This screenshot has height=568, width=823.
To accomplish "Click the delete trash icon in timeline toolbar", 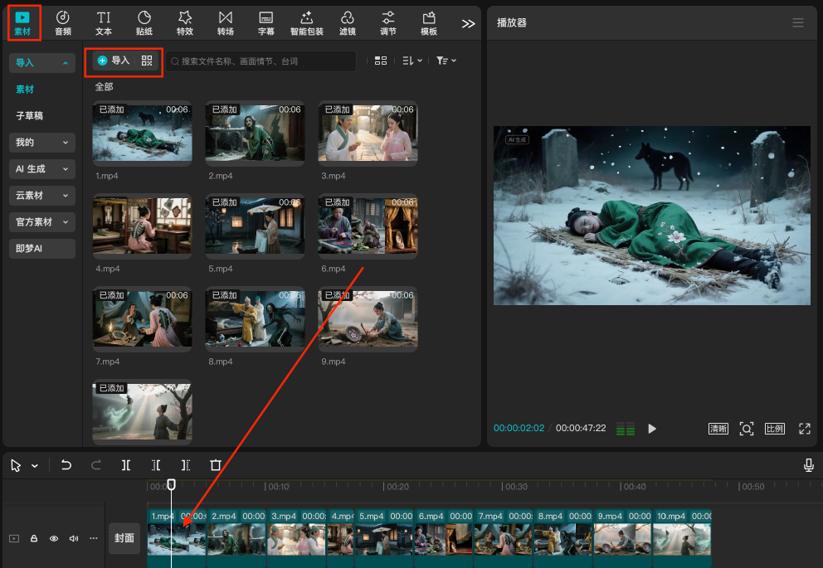I will point(216,466).
